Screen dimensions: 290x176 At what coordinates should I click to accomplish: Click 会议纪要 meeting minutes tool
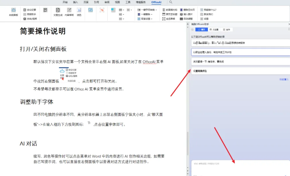tap(30, 10)
